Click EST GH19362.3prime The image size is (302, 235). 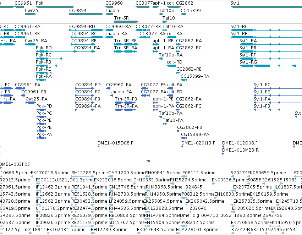tap(152, 180)
